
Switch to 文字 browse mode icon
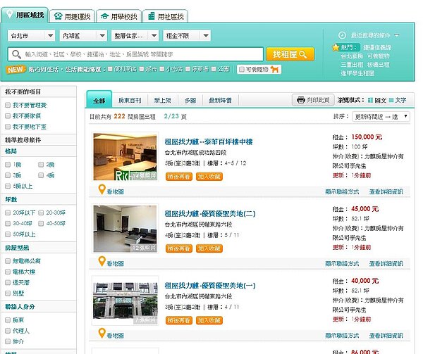pyautogui.click(x=391, y=100)
